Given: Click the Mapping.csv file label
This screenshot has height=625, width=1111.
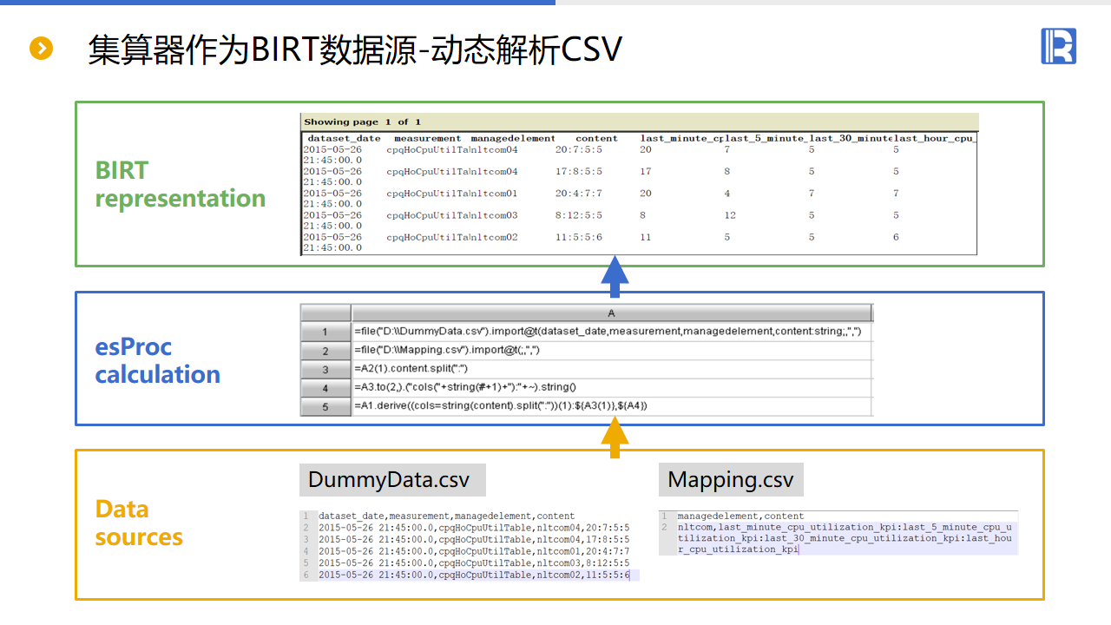Looking at the screenshot, I should (x=731, y=480).
